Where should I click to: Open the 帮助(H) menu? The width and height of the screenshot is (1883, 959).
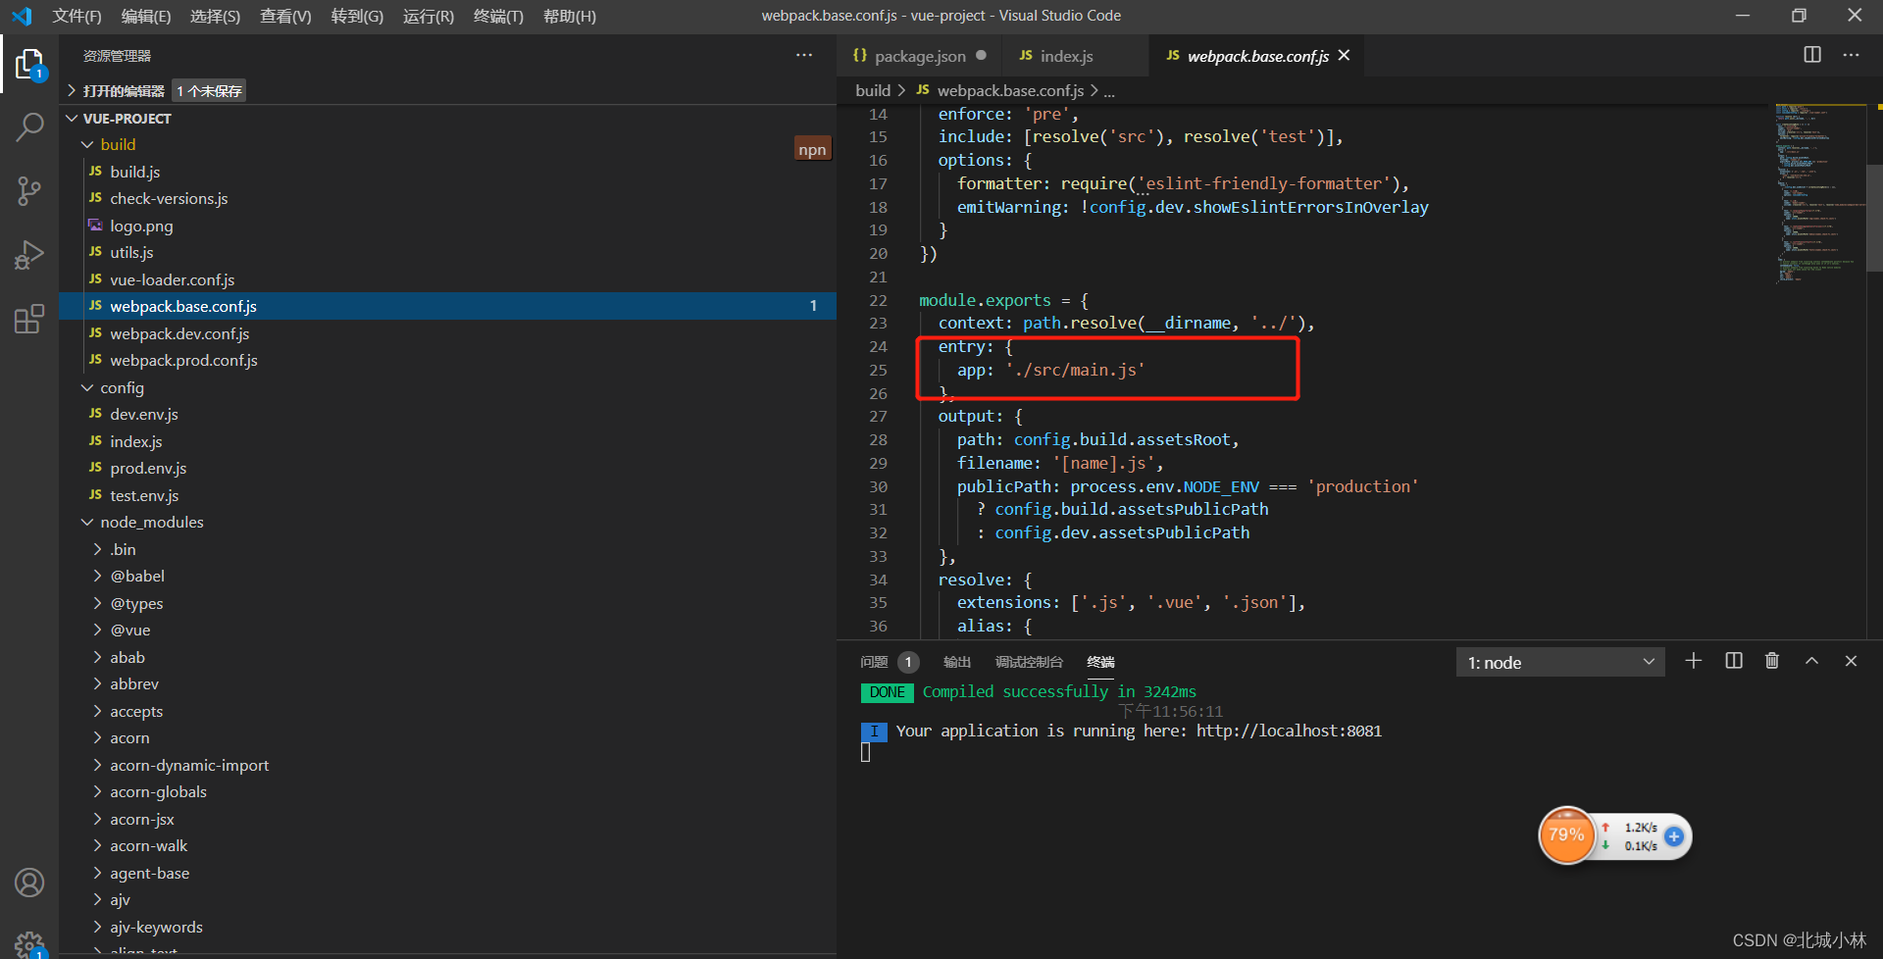pyautogui.click(x=570, y=16)
